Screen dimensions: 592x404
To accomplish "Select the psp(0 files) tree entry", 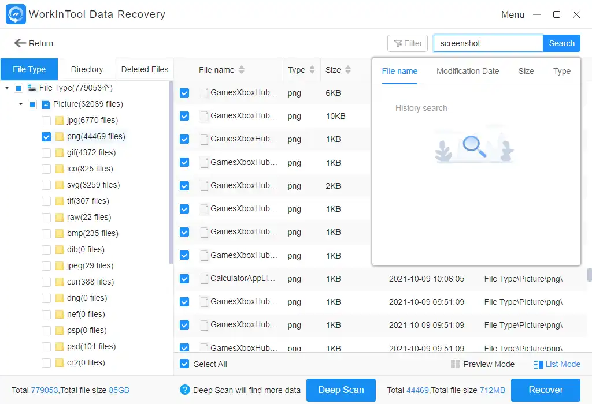I will pos(87,331).
